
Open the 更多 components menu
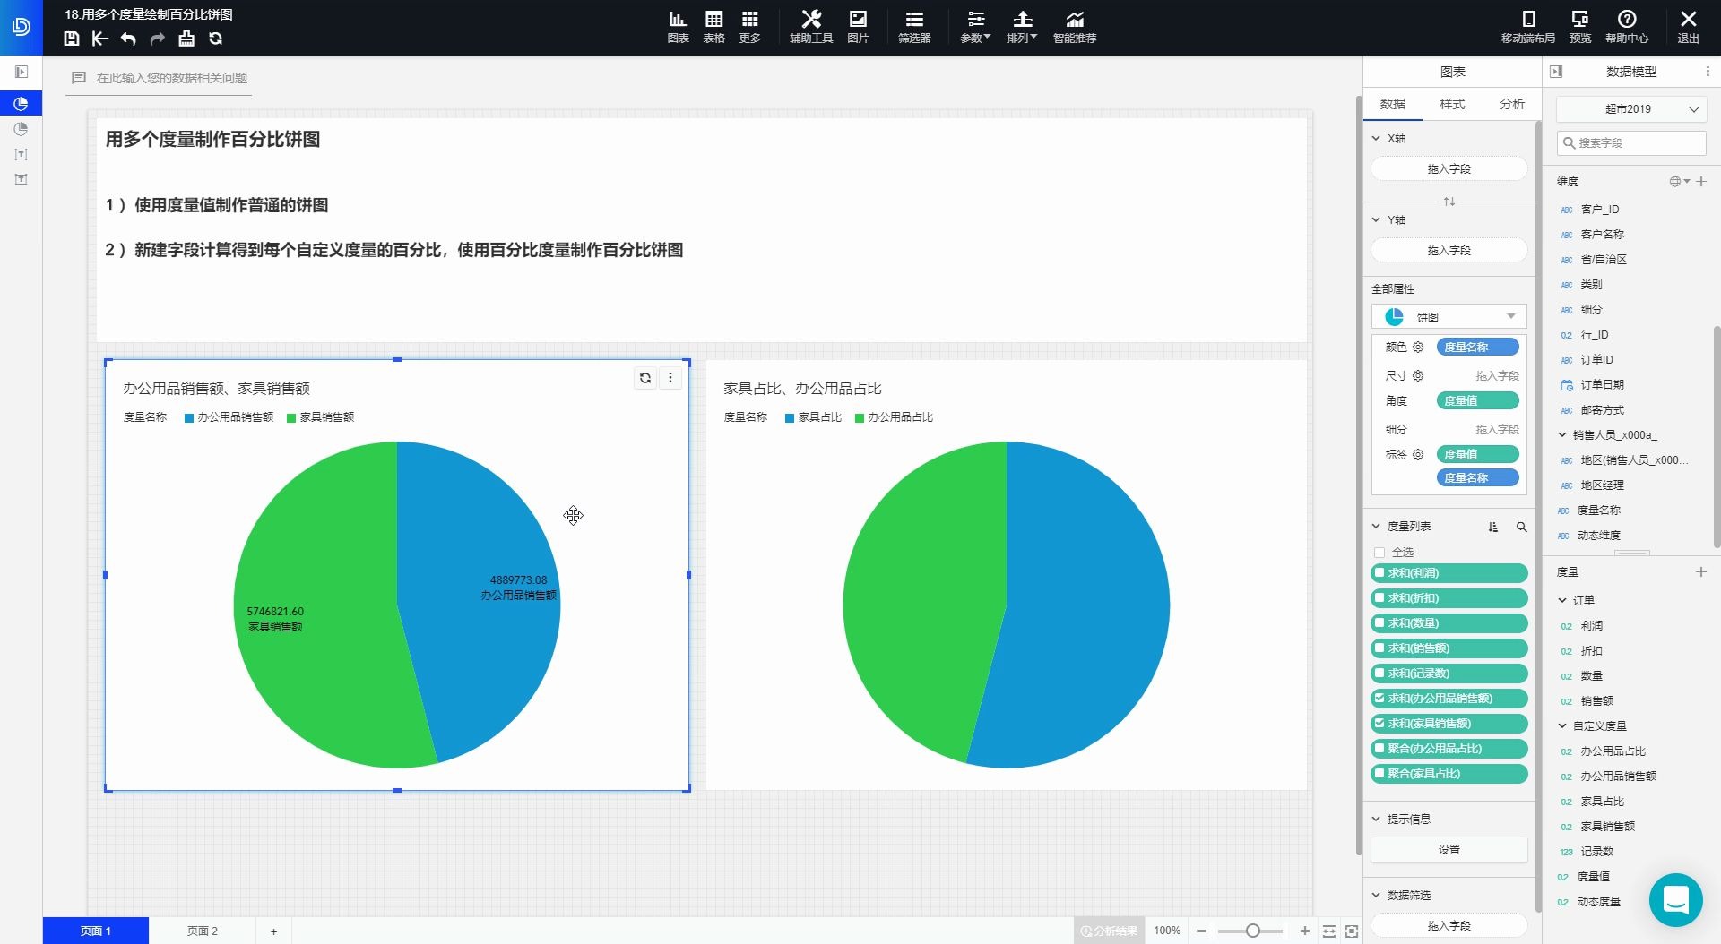(x=749, y=27)
